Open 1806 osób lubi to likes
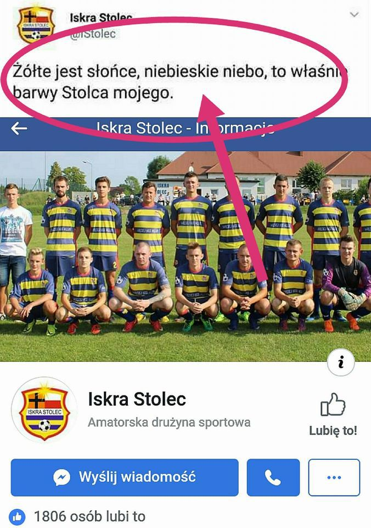 click(89, 516)
